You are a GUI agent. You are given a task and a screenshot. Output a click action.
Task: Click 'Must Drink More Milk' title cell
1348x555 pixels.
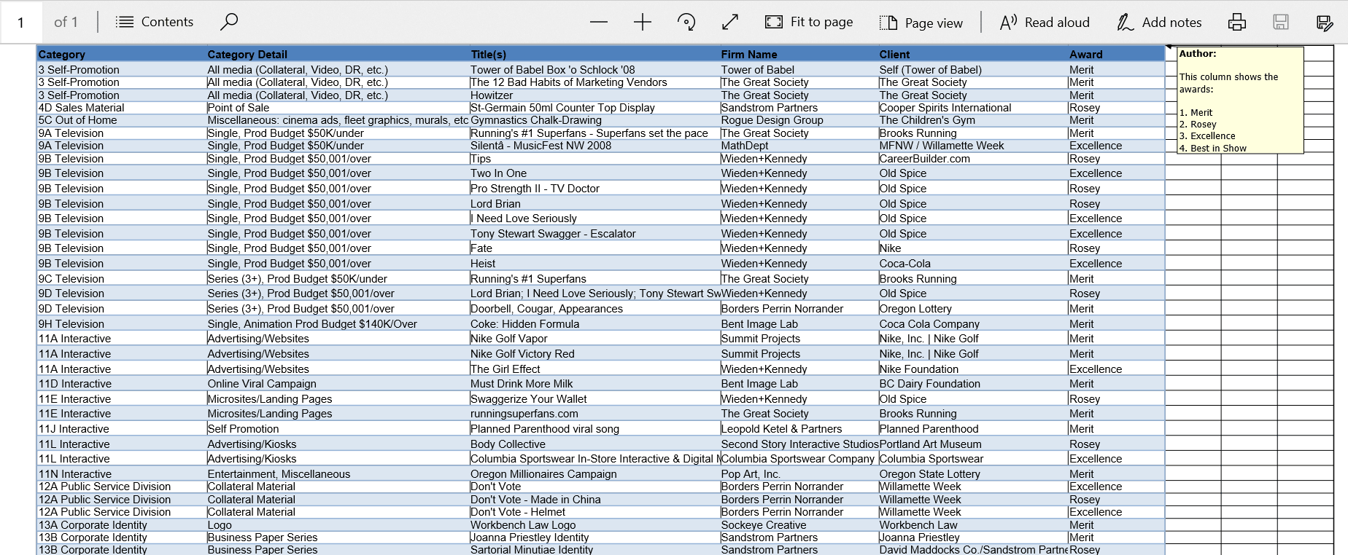point(522,384)
